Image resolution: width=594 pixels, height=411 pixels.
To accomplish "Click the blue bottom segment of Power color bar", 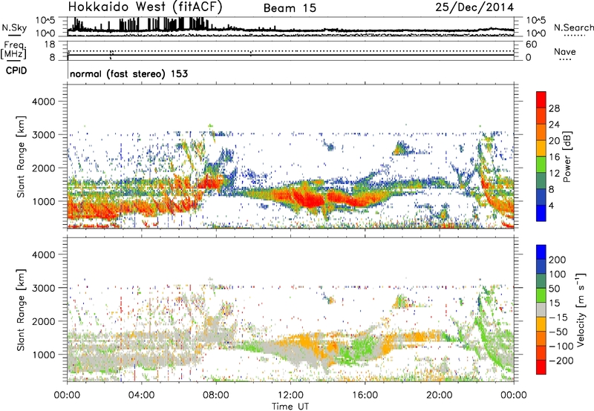I will (541, 213).
